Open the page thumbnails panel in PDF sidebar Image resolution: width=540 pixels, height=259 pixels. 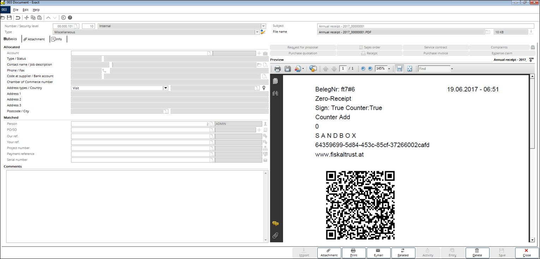click(x=275, y=81)
